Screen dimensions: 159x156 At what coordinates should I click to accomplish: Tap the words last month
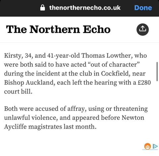(80, 127)
